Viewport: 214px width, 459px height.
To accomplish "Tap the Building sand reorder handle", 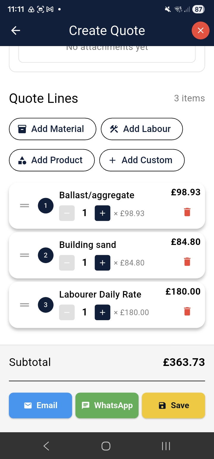I will pyautogui.click(x=24, y=255).
